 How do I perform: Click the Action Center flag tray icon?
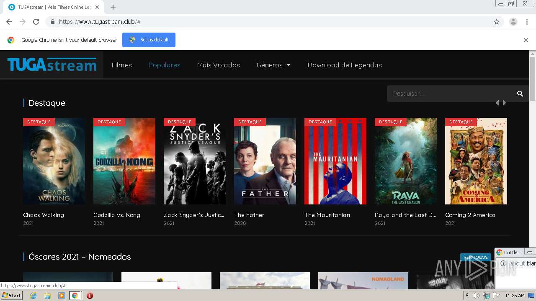[x=497, y=296]
